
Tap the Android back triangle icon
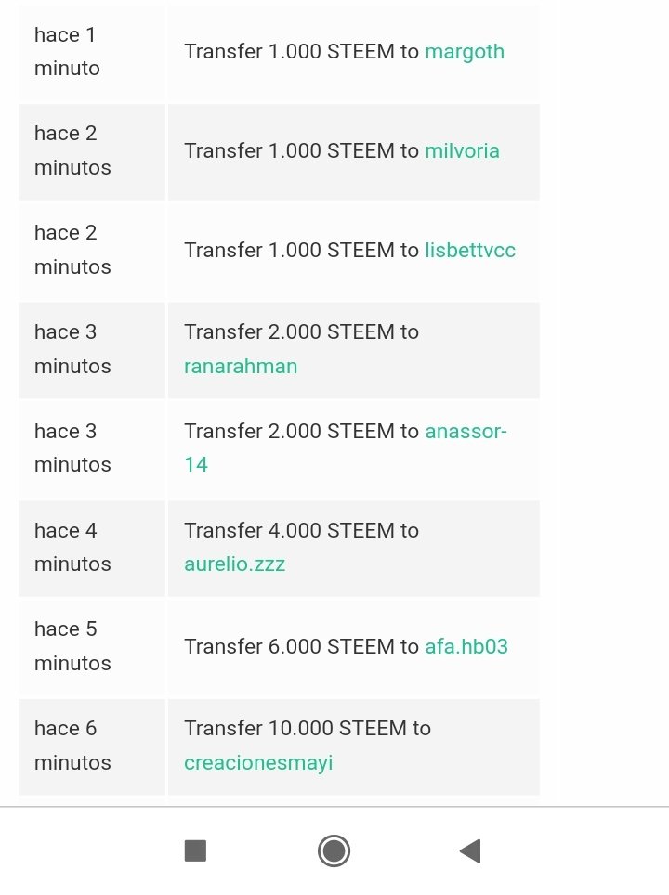click(x=471, y=850)
